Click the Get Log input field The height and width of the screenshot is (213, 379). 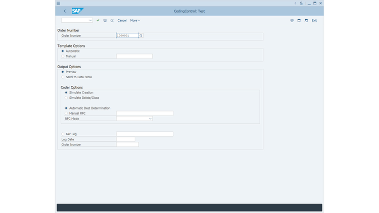[x=145, y=134]
